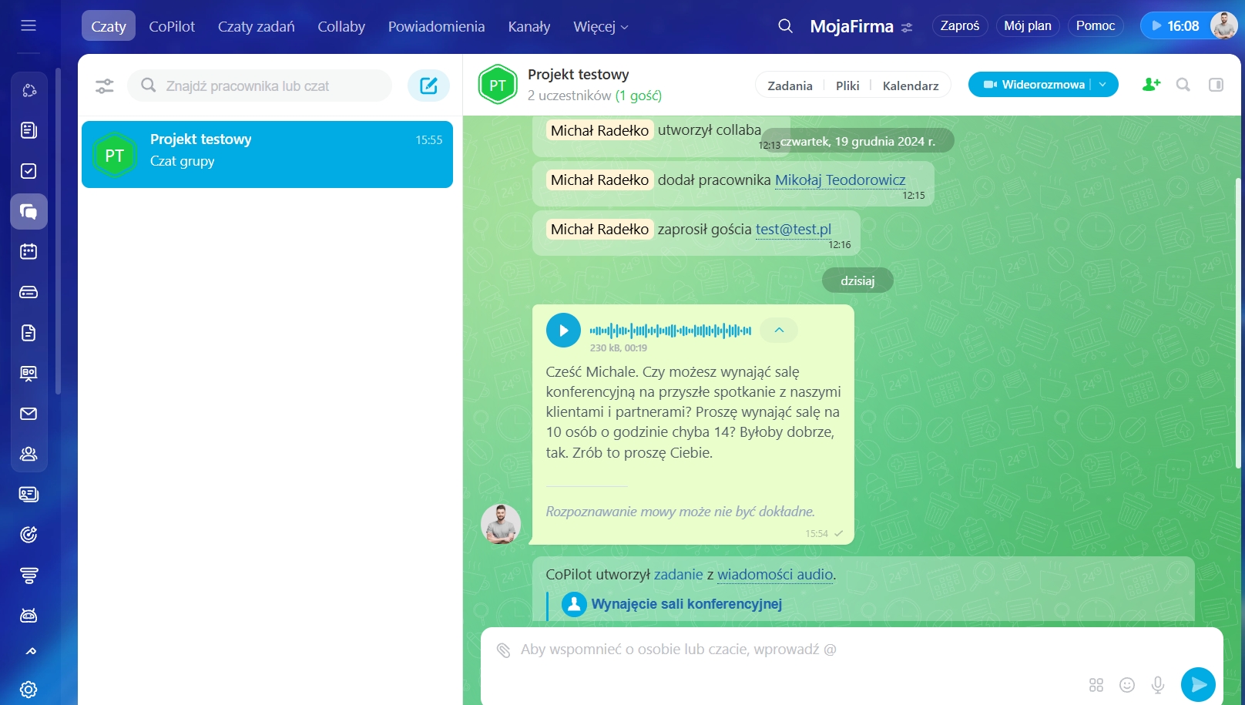This screenshot has height=705, width=1245.
Task: Toggle the chat side panel
Action: pos(1216,85)
